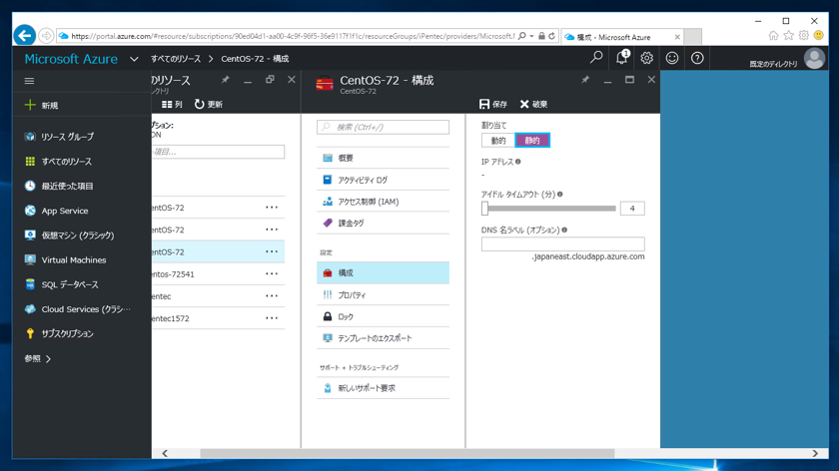
Task: Click the browser forward arrow button
Action: [46, 36]
